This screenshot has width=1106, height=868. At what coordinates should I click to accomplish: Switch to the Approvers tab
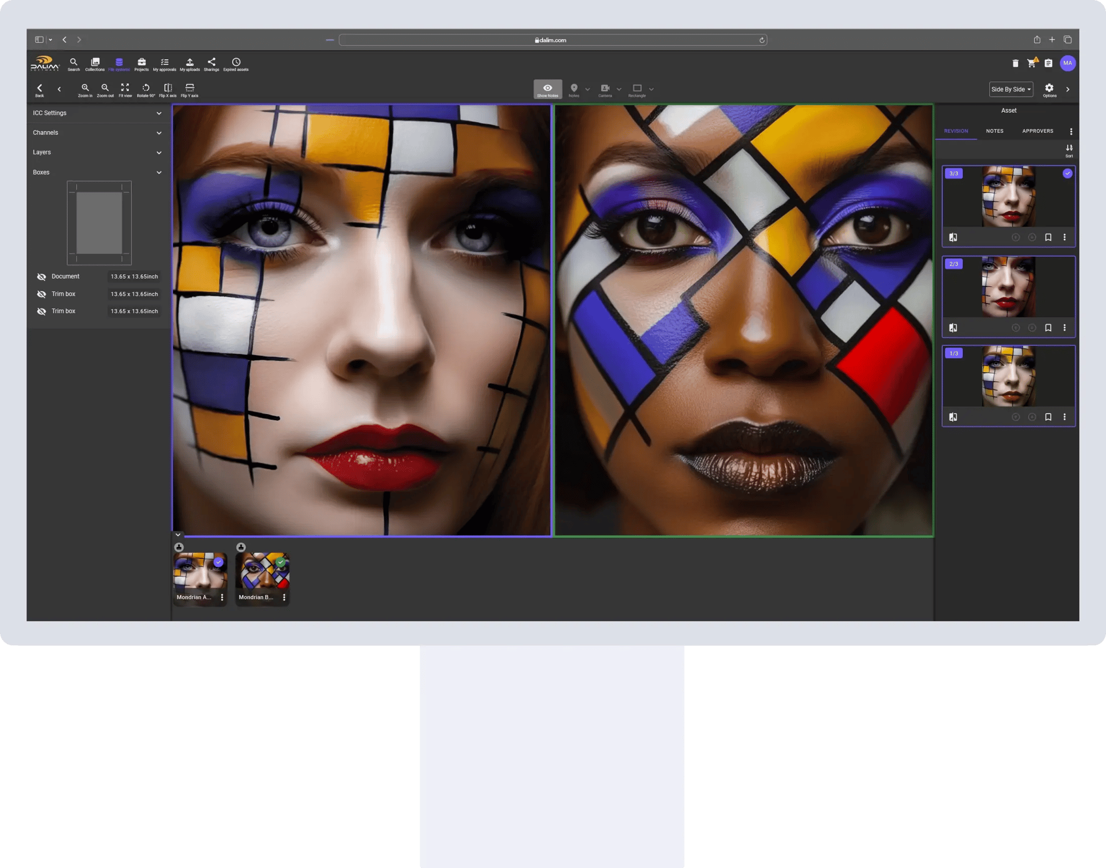coord(1037,131)
